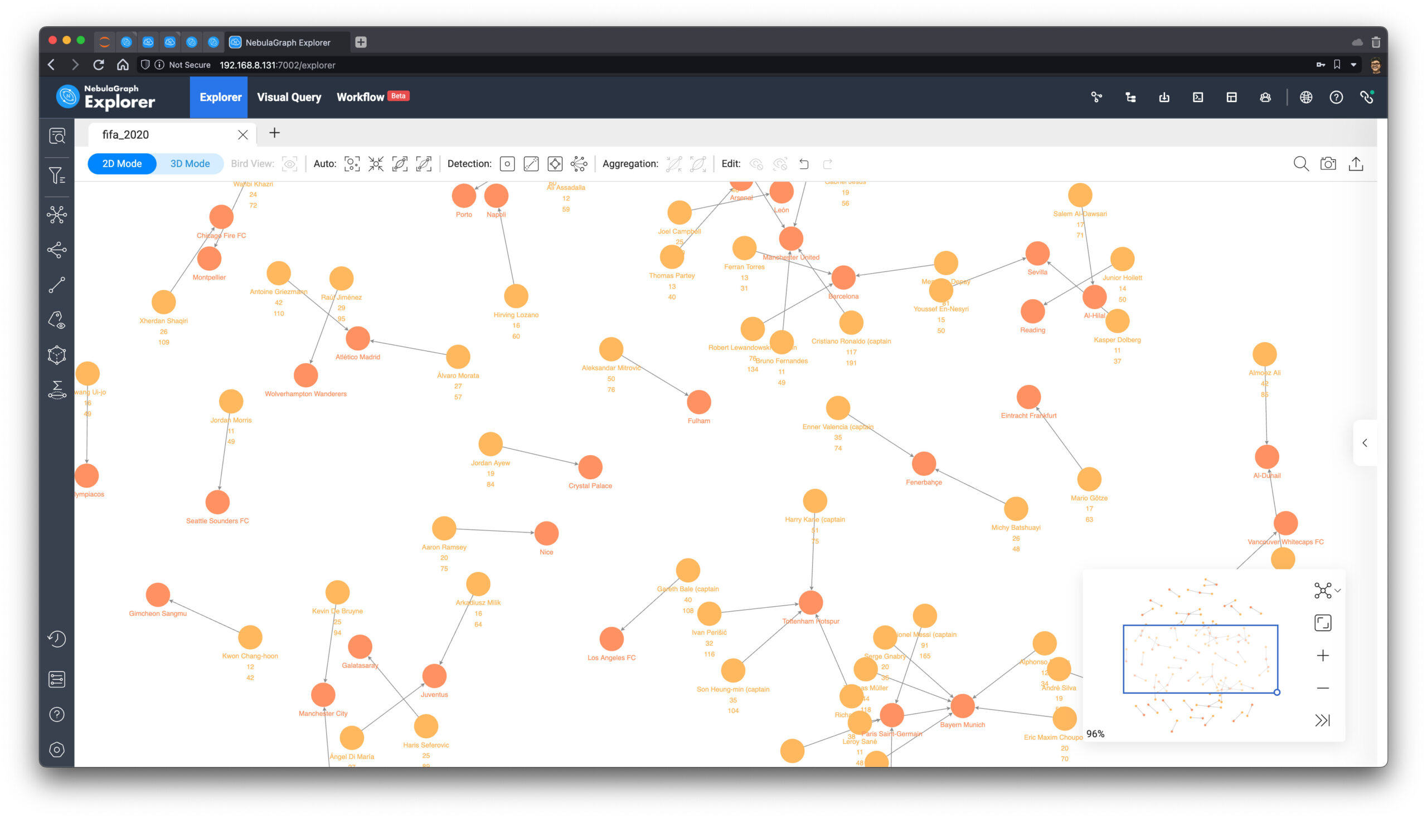Select the Bayern Munich node

(962, 706)
